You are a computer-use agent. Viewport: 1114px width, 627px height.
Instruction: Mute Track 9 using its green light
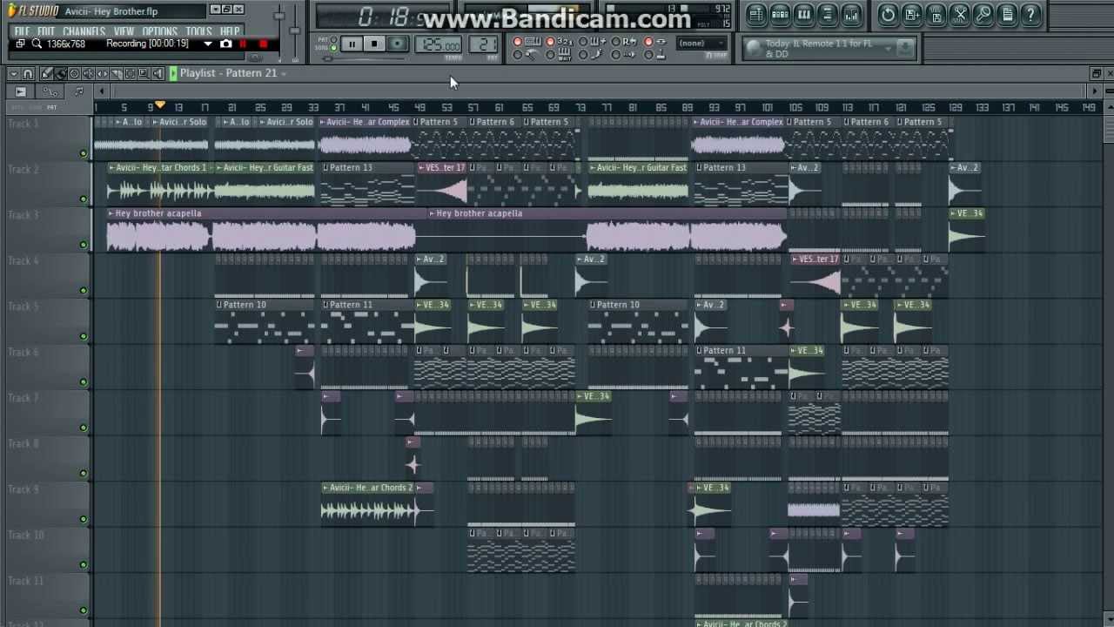coord(84,519)
